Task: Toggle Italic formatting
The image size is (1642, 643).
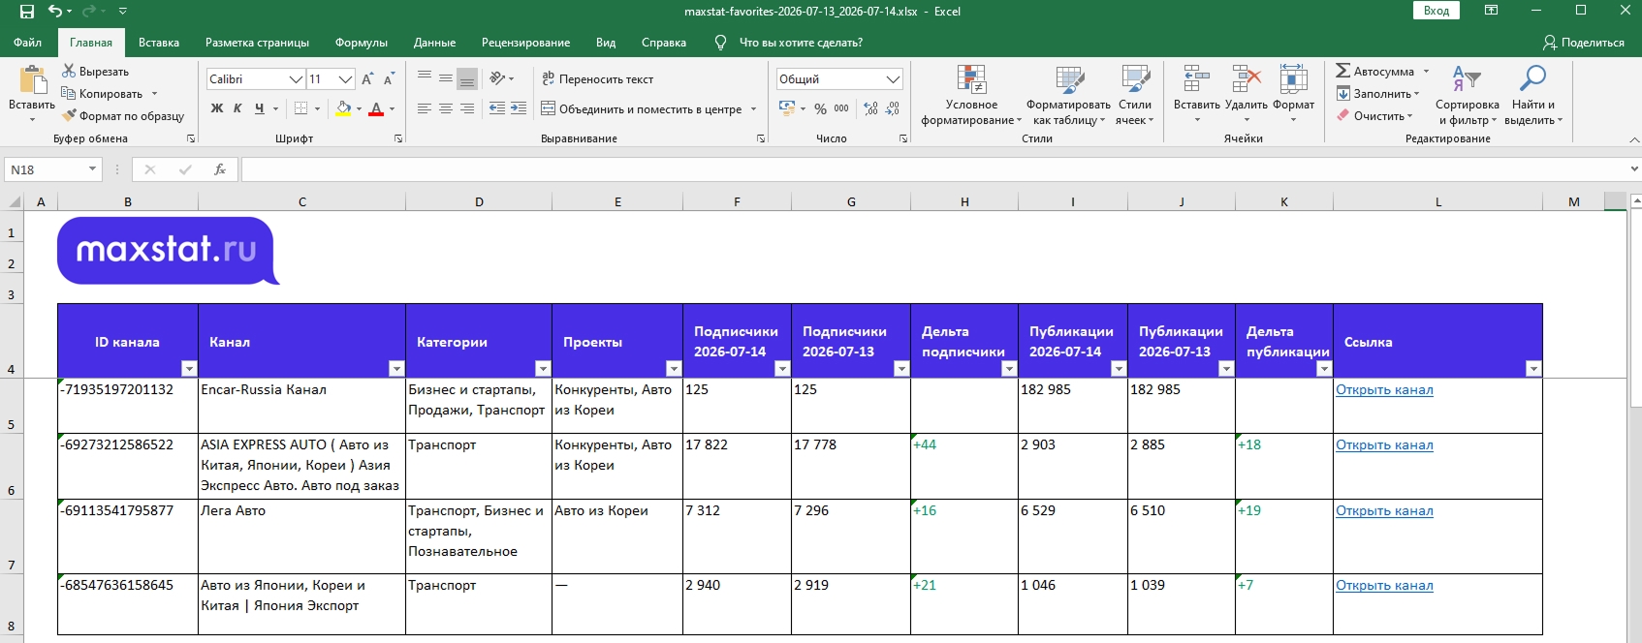Action: click(x=237, y=108)
